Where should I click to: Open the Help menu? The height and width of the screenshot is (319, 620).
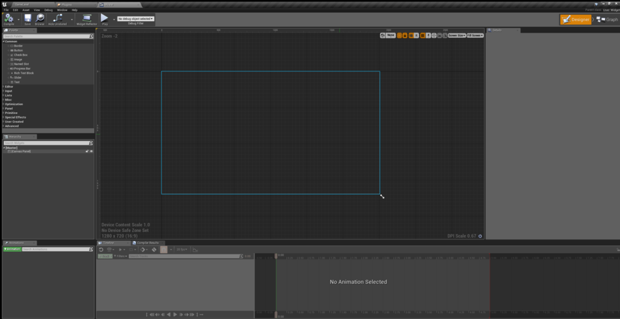[74, 10]
